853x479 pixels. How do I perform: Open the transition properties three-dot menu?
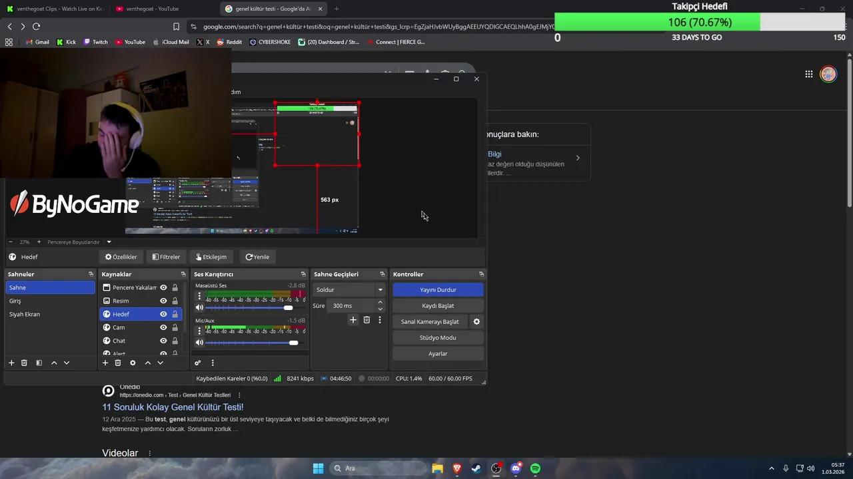tap(380, 320)
